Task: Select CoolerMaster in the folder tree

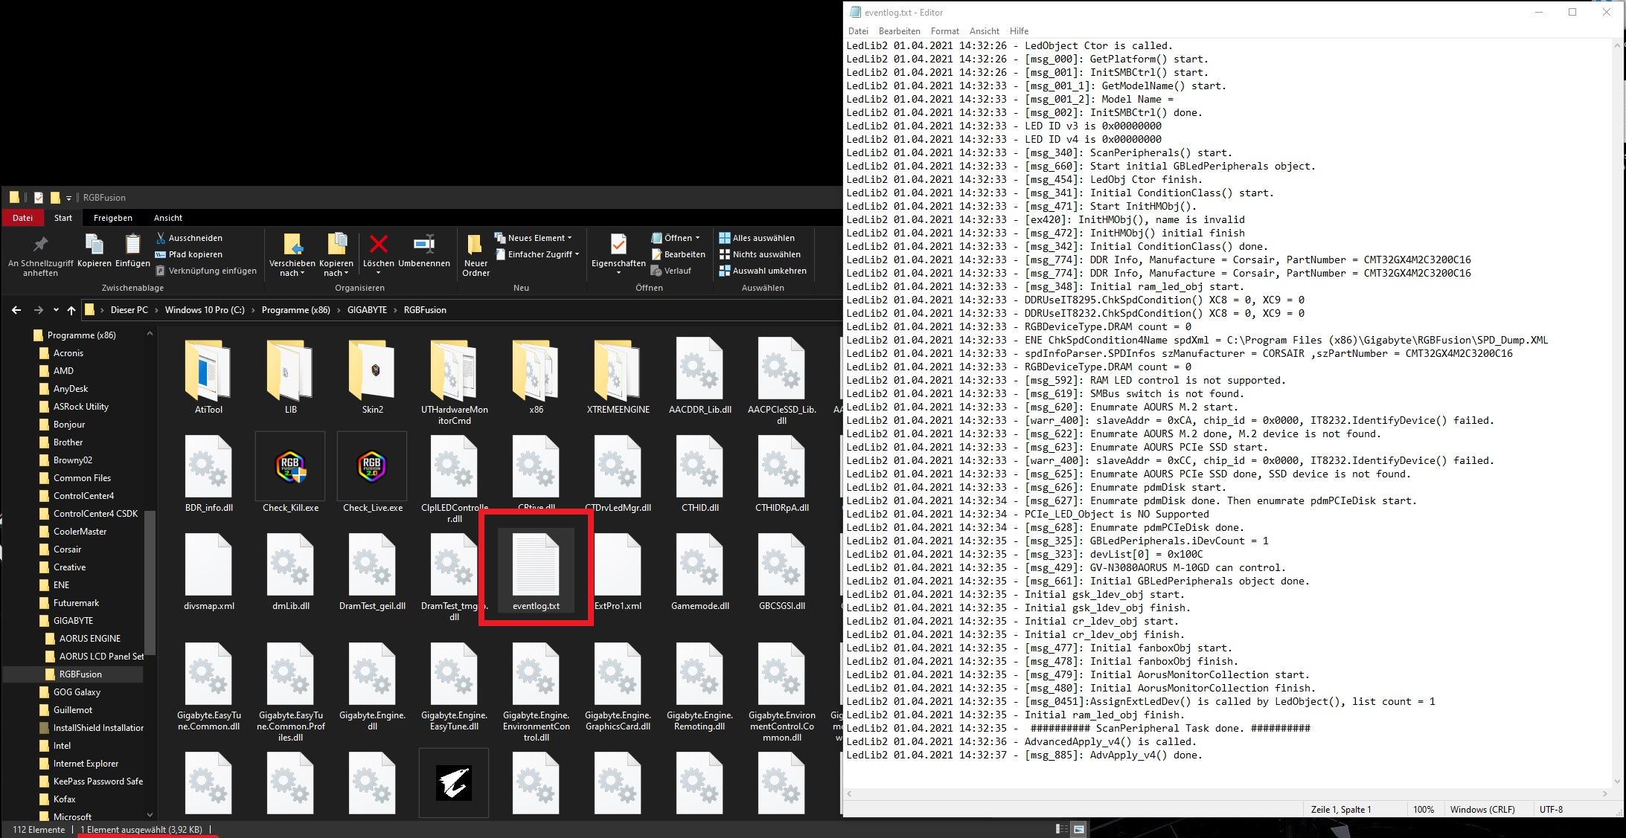Action: [80, 532]
